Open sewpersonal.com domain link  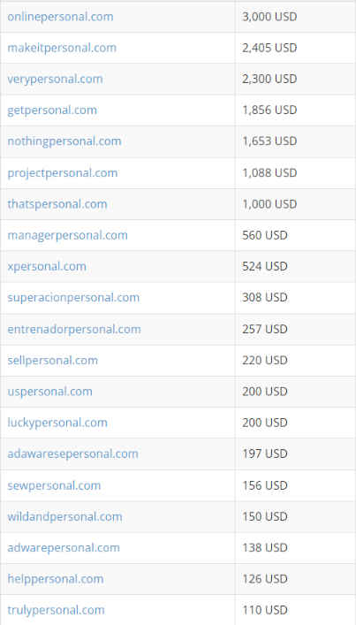tap(54, 485)
